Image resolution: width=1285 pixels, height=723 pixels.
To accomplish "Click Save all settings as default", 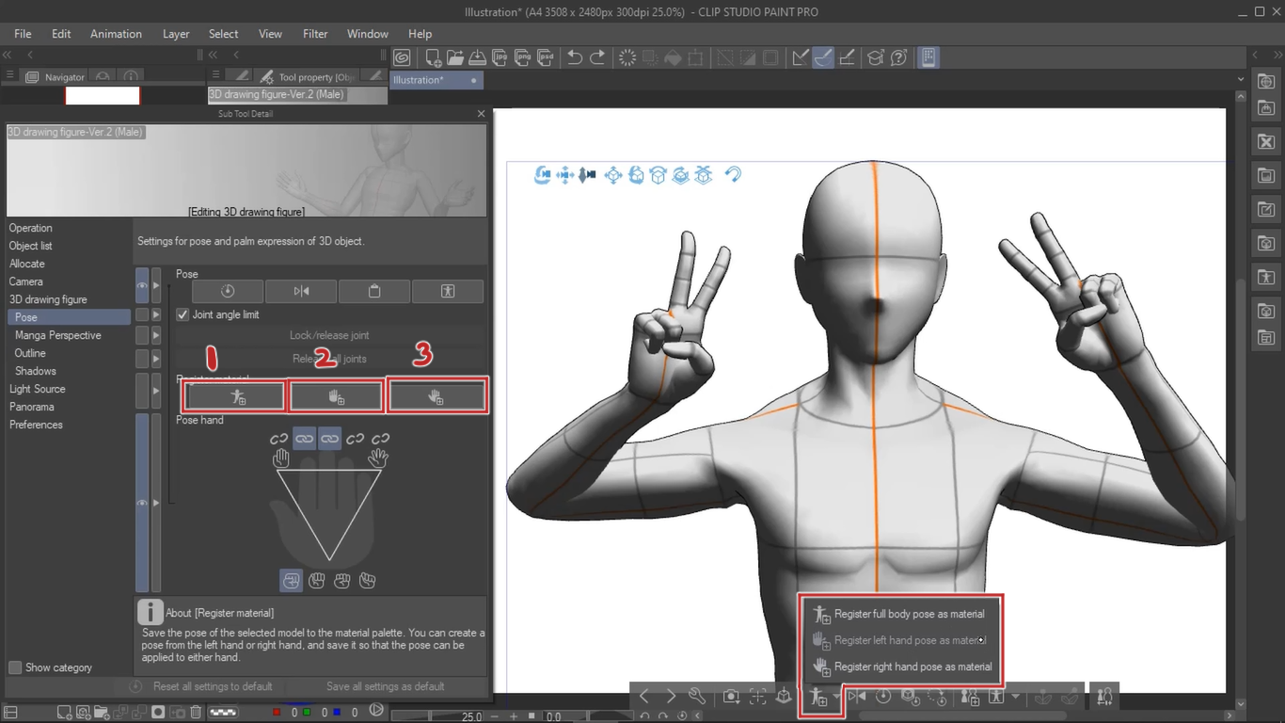I will point(385,686).
